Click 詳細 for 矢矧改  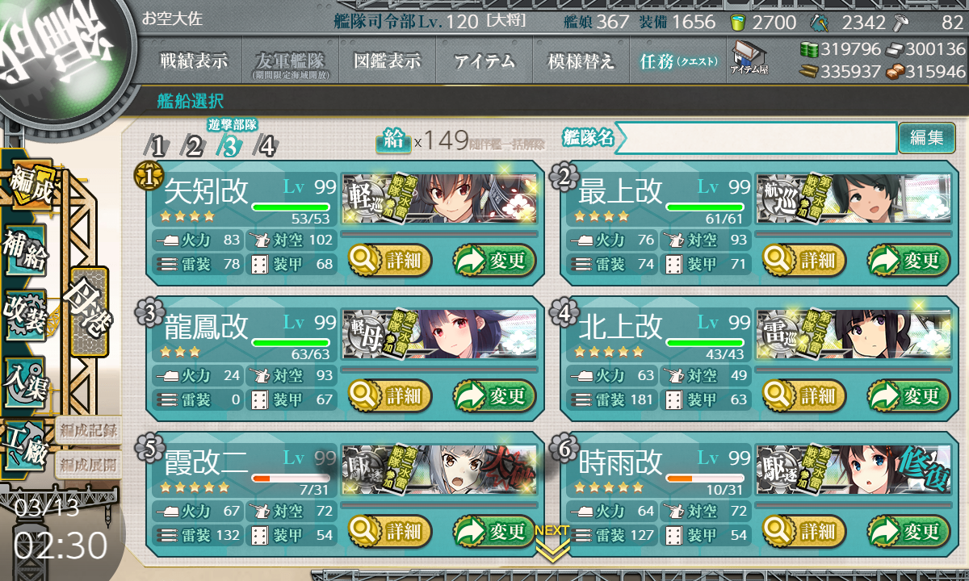pos(390,261)
